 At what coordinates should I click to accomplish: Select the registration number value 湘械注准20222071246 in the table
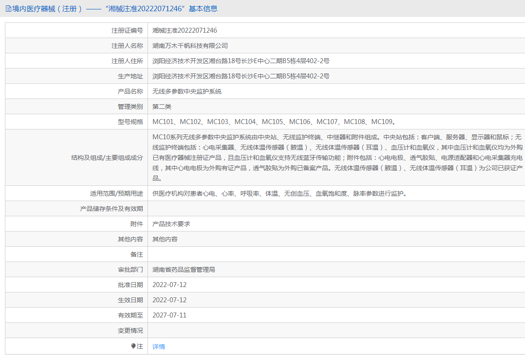(x=185, y=30)
